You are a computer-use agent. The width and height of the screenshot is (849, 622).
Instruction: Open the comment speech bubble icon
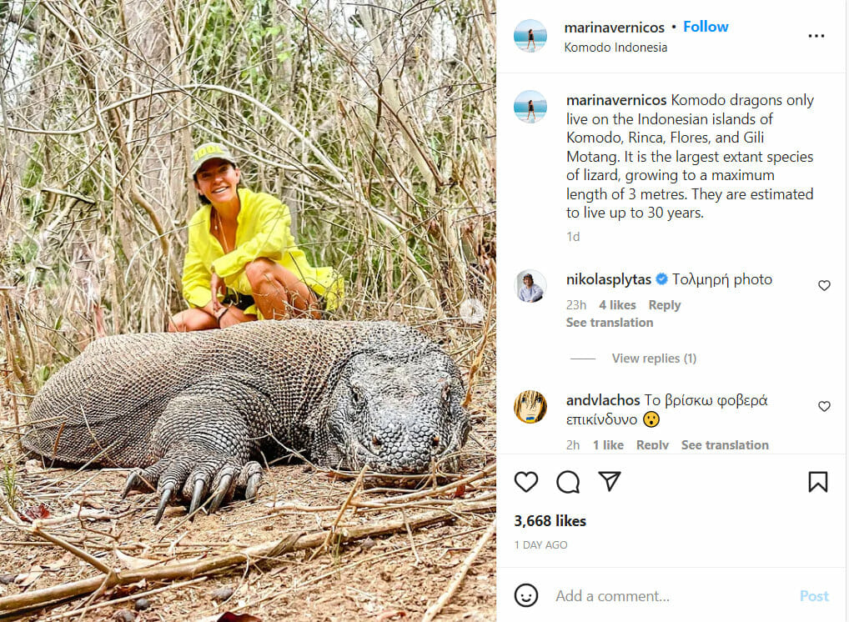point(568,482)
